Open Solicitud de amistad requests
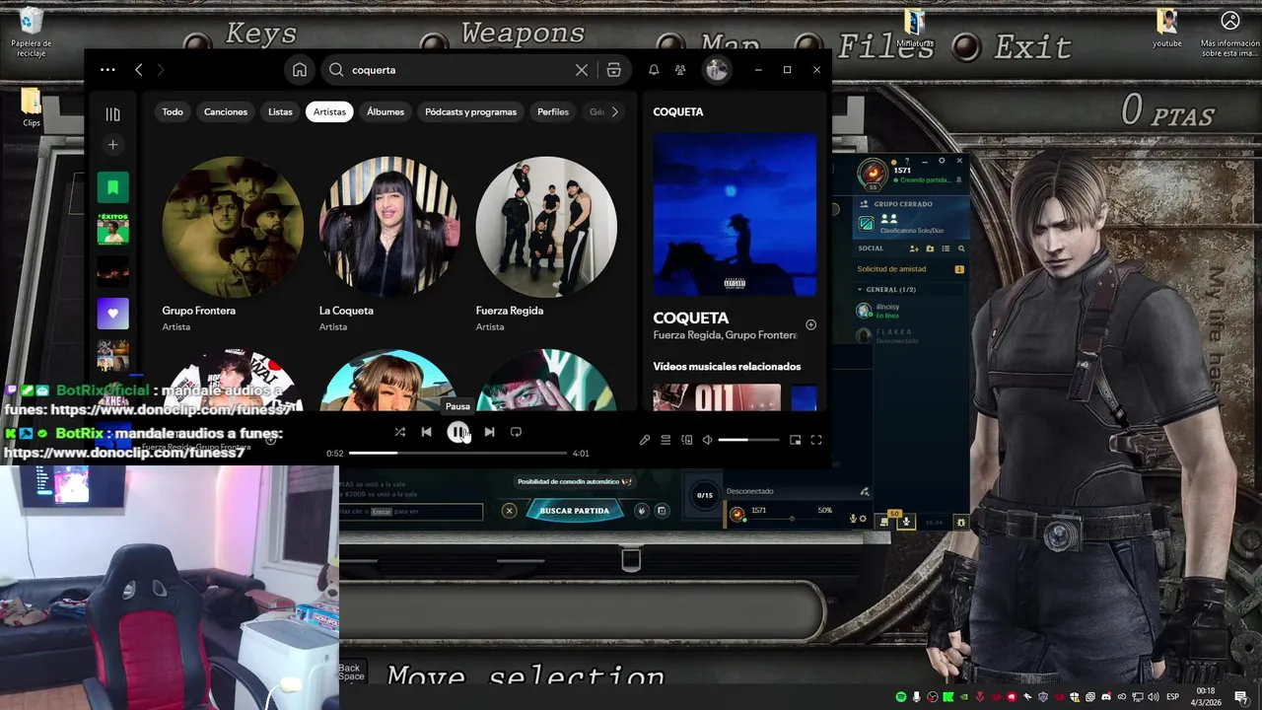Screen dimensions: 1262x710 click(x=910, y=269)
